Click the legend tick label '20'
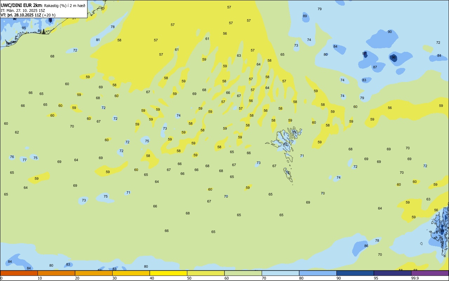The width and height of the screenshot is (449, 281). (77, 278)
